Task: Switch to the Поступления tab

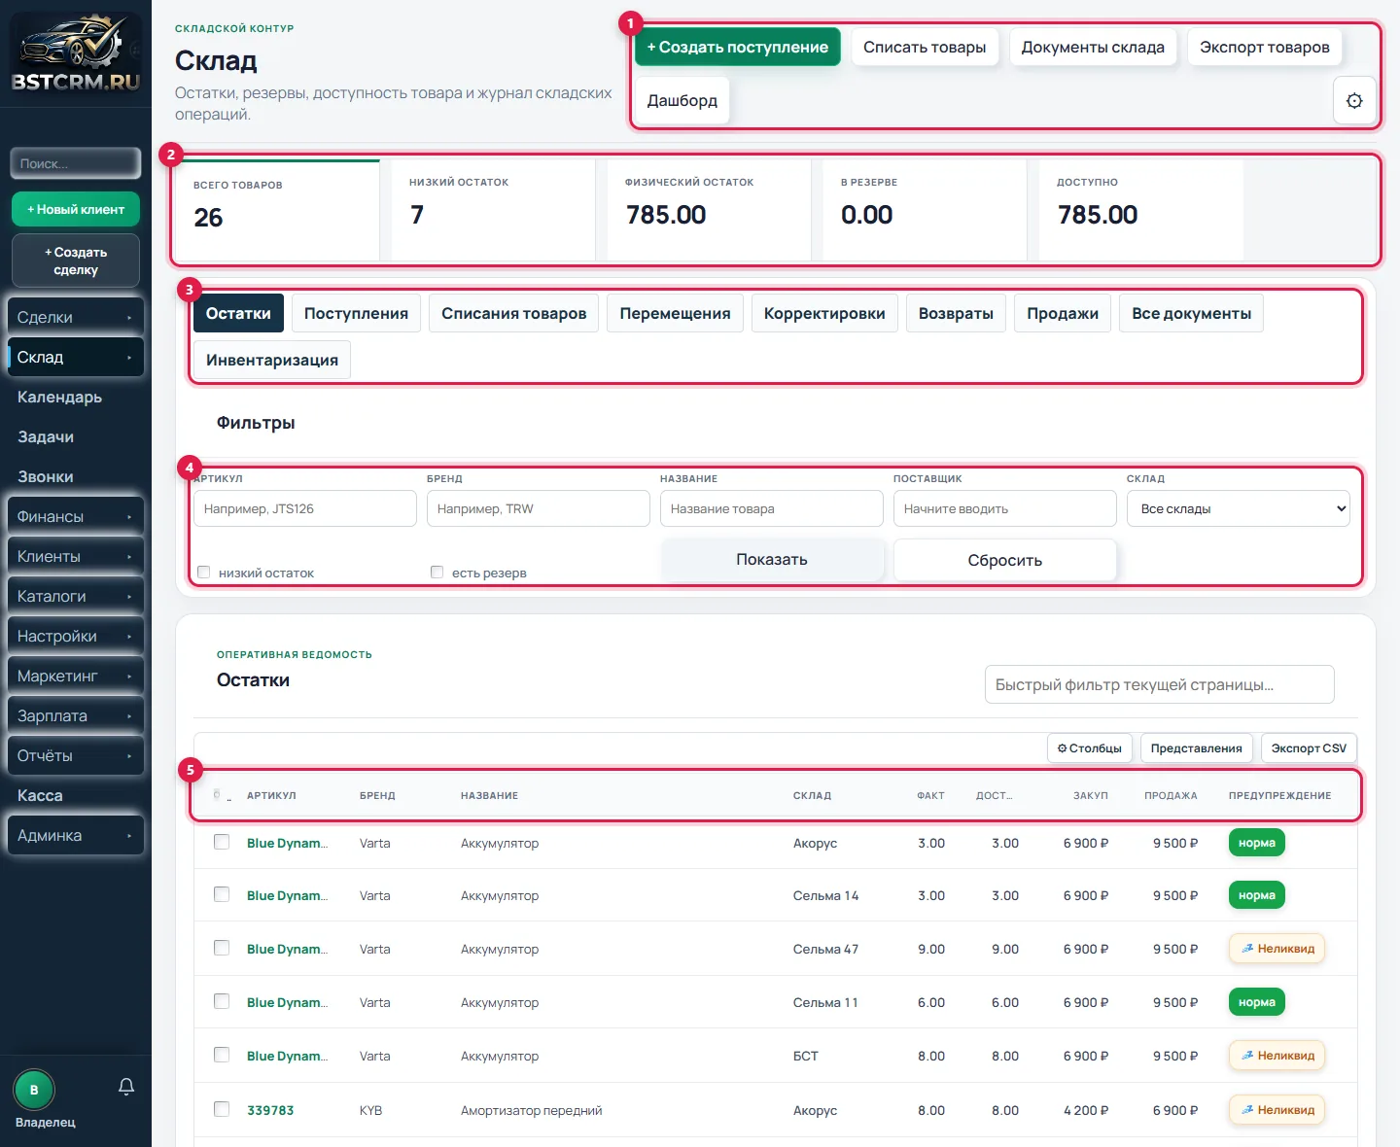Action: pyautogui.click(x=356, y=313)
